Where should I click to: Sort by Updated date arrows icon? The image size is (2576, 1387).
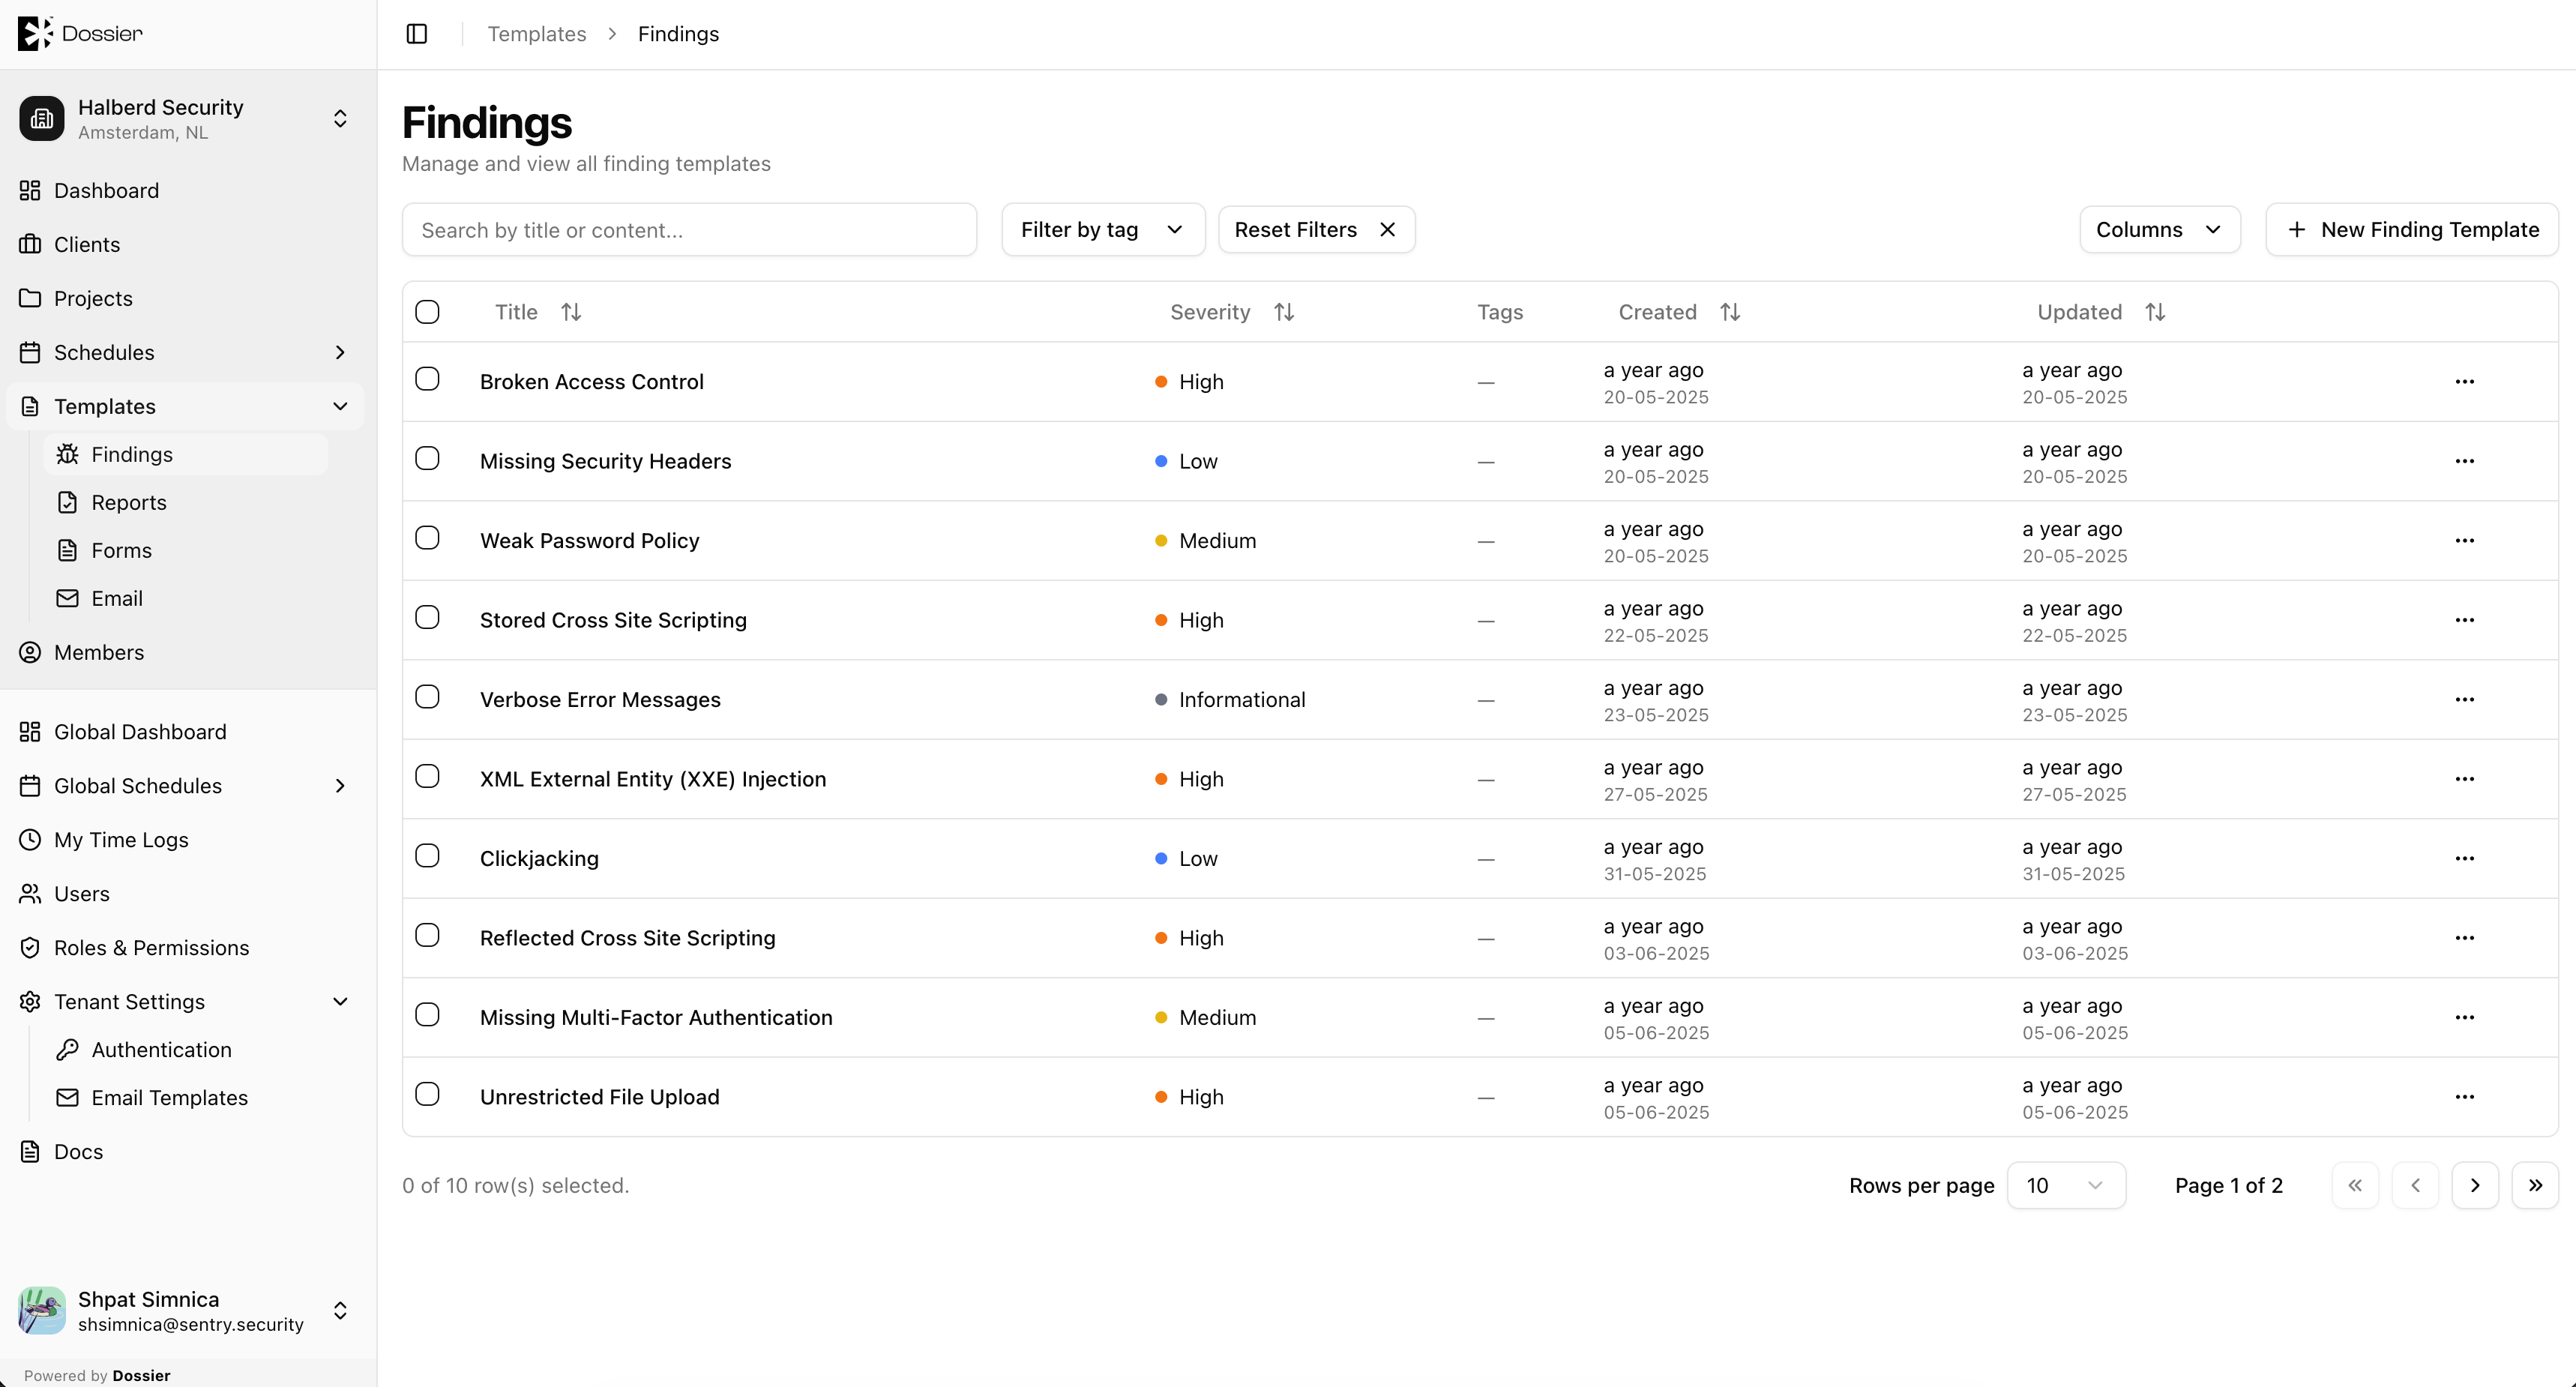click(x=2155, y=312)
